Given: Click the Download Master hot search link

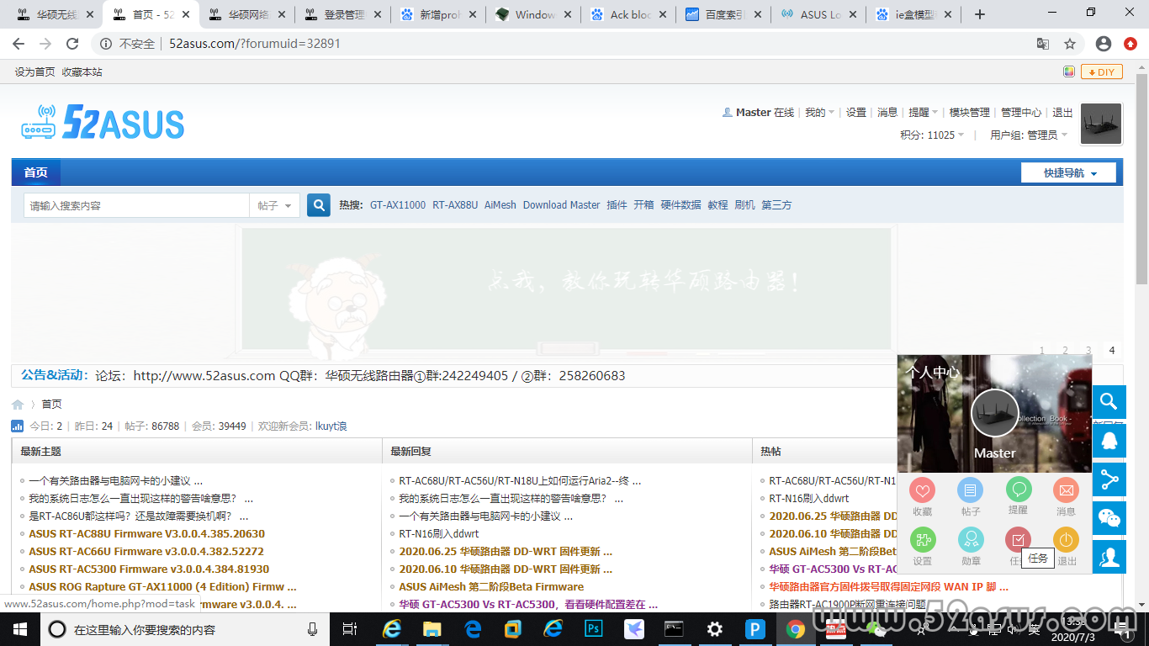Looking at the screenshot, I should click(562, 205).
